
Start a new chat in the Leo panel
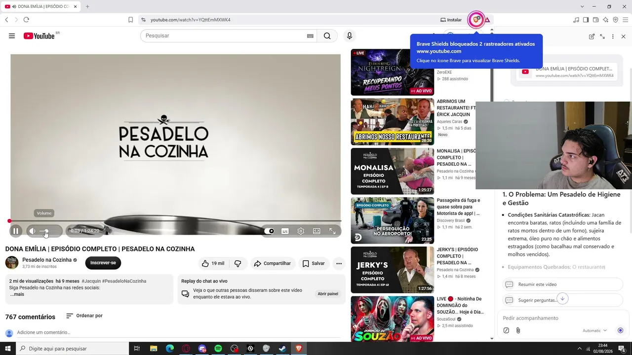point(592,36)
